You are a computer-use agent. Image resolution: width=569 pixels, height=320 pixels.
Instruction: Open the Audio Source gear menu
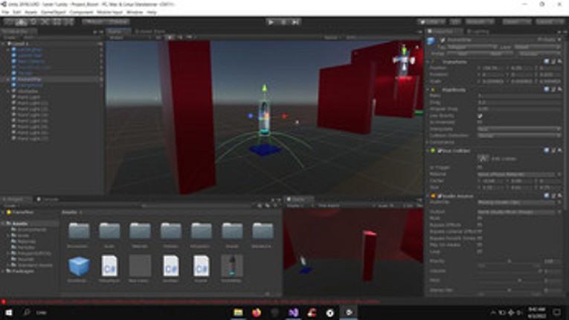point(559,196)
